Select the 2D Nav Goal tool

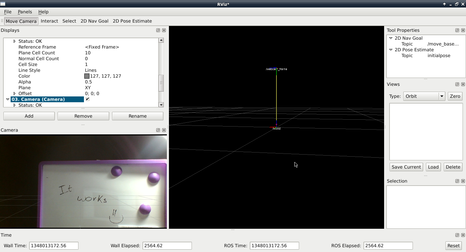[x=94, y=21]
